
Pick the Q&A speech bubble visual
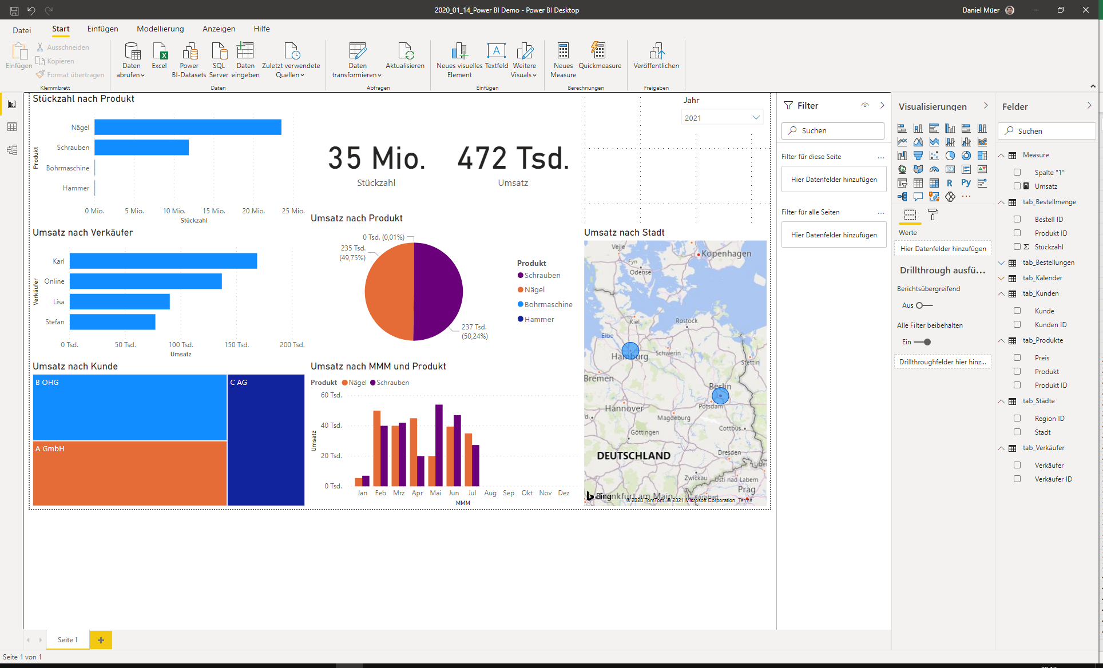point(918,197)
